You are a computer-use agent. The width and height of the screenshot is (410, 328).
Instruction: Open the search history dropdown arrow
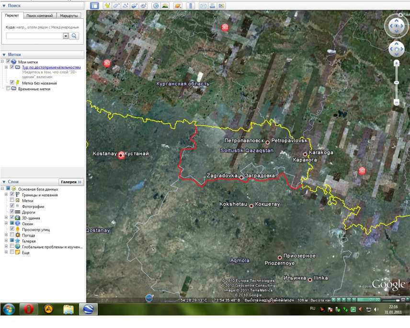66,36
